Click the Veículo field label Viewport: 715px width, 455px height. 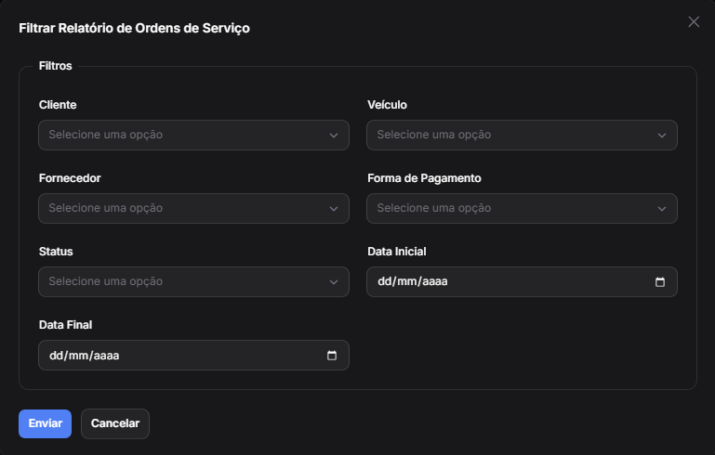coord(387,105)
